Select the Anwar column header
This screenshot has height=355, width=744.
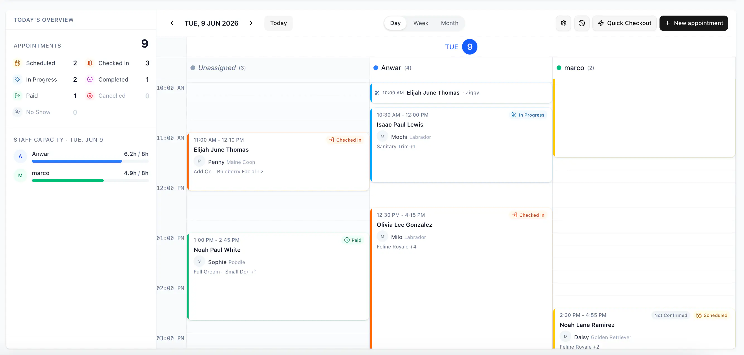tap(461, 68)
